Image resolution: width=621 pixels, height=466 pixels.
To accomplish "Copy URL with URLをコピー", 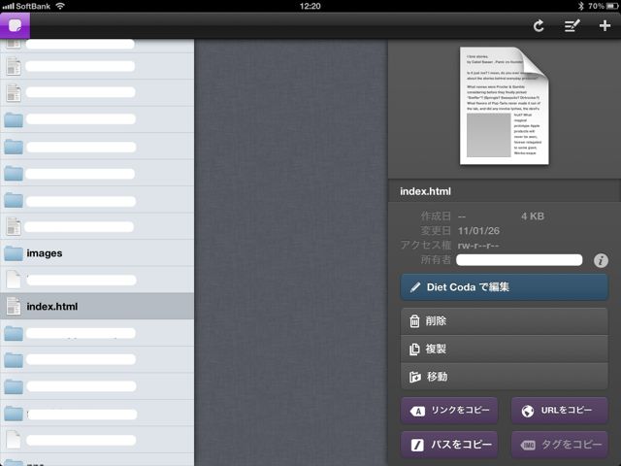I will tap(559, 411).
